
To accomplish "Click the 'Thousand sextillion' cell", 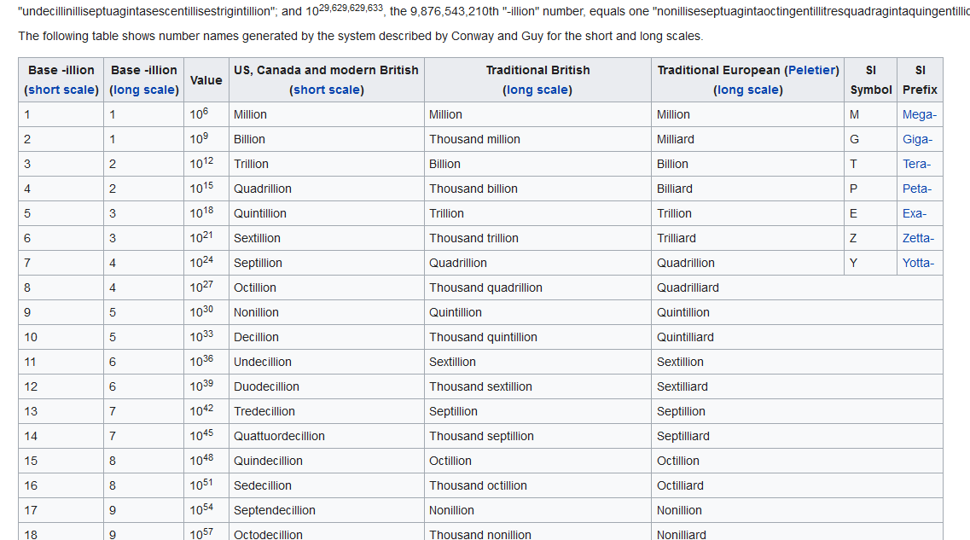I will pos(537,386).
